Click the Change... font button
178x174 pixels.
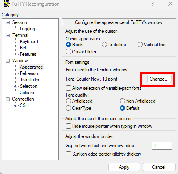[159, 79]
